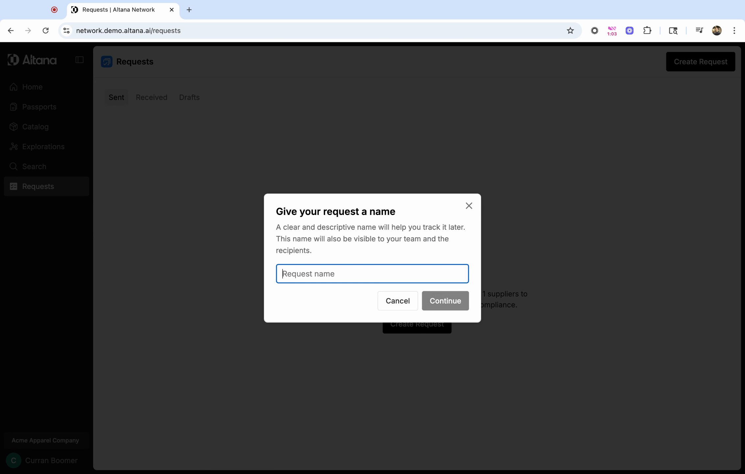The height and width of the screenshot is (474, 745).
Task: Open the side panel search icon
Action: point(673,31)
